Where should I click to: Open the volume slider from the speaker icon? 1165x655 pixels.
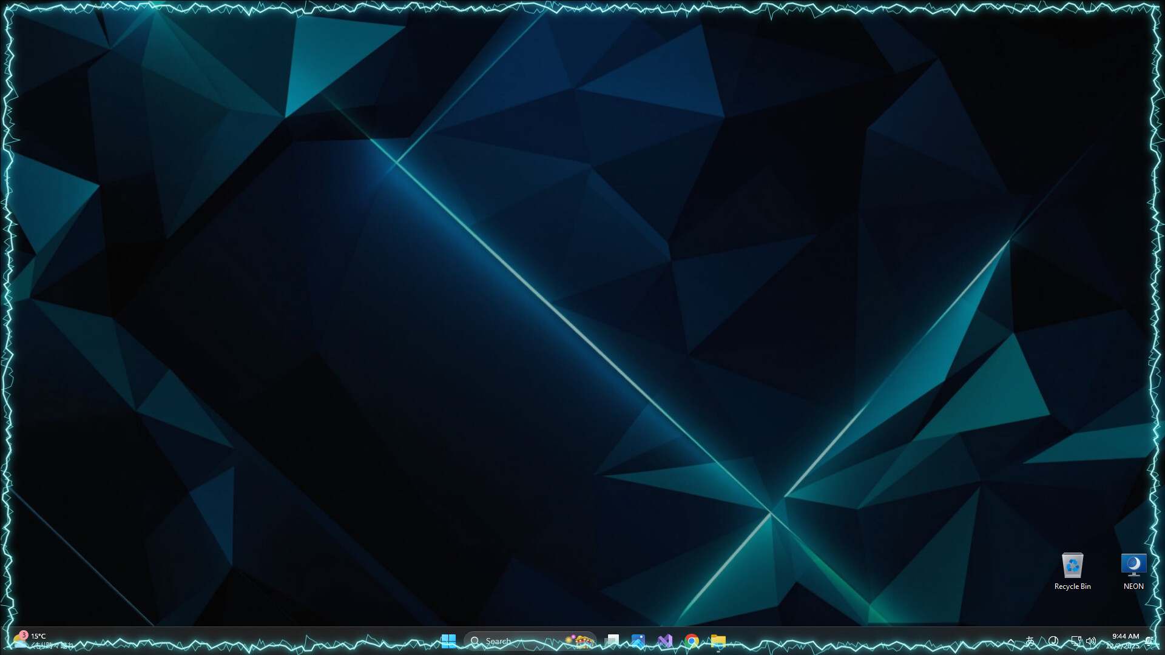point(1090,641)
